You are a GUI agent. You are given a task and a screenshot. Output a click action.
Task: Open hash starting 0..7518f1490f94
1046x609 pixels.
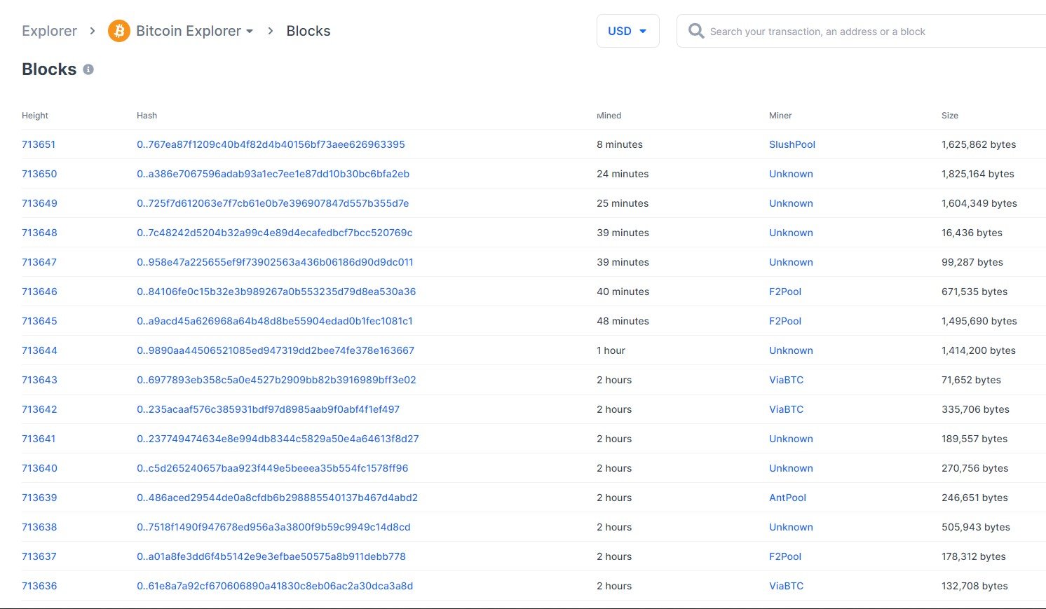(273, 527)
